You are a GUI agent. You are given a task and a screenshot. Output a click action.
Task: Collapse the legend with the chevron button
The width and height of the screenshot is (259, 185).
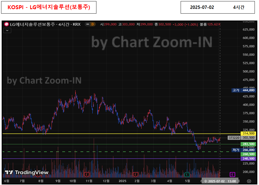point(7,31)
